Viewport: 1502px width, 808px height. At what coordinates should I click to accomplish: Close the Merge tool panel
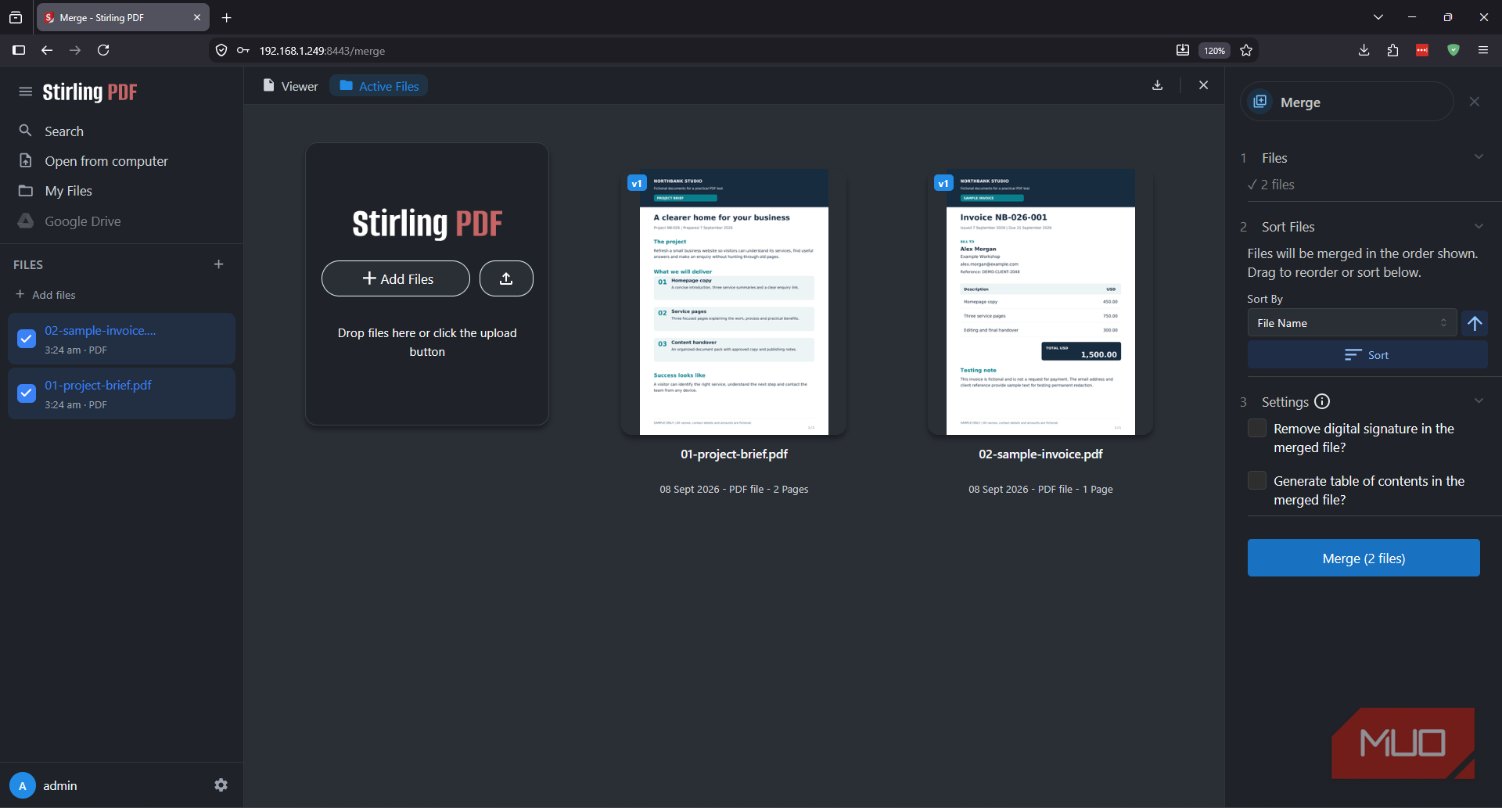(x=1475, y=102)
